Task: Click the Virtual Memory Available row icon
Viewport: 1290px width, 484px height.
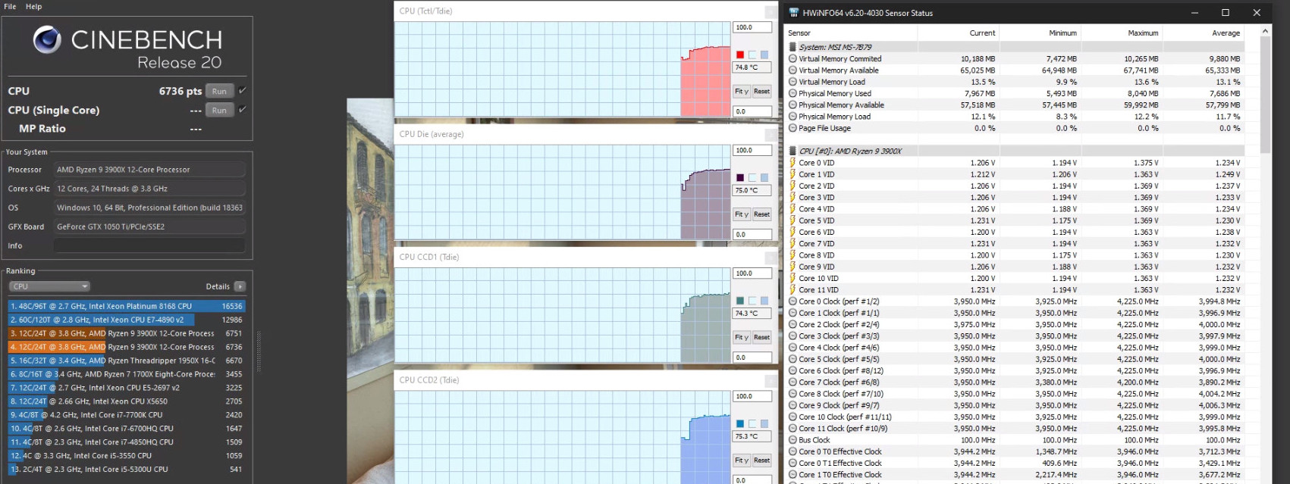Action: point(793,70)
